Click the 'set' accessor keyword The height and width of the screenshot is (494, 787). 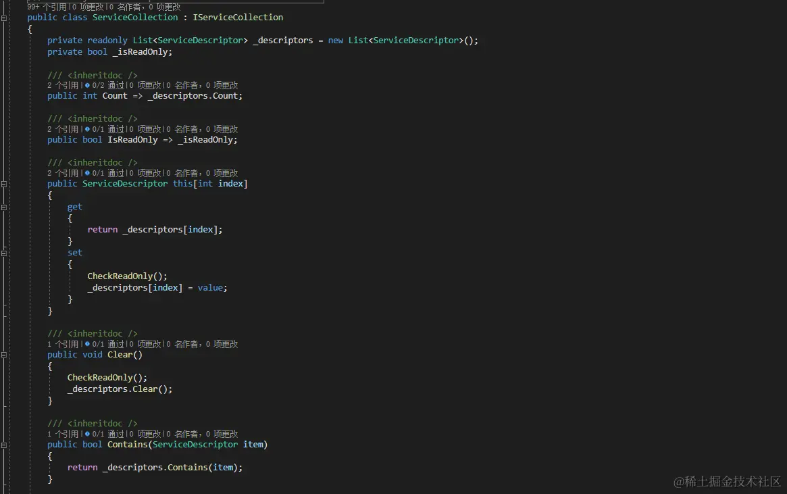[75, 253]
